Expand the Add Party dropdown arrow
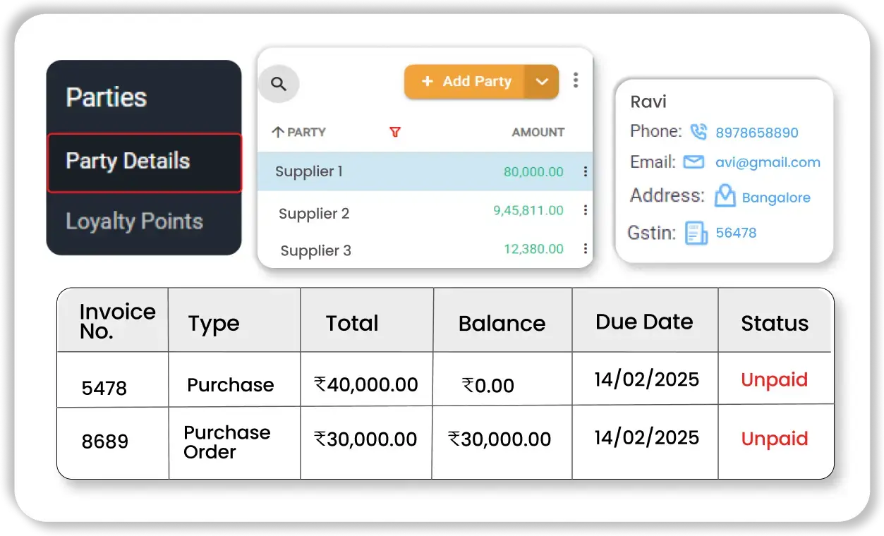Image resolution: width=884 pixels, height=536 pixels. click(542, 82)
